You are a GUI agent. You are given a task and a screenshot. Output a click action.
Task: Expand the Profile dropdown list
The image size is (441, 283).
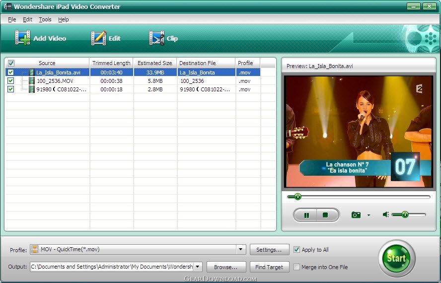click(x=241, y=249)
